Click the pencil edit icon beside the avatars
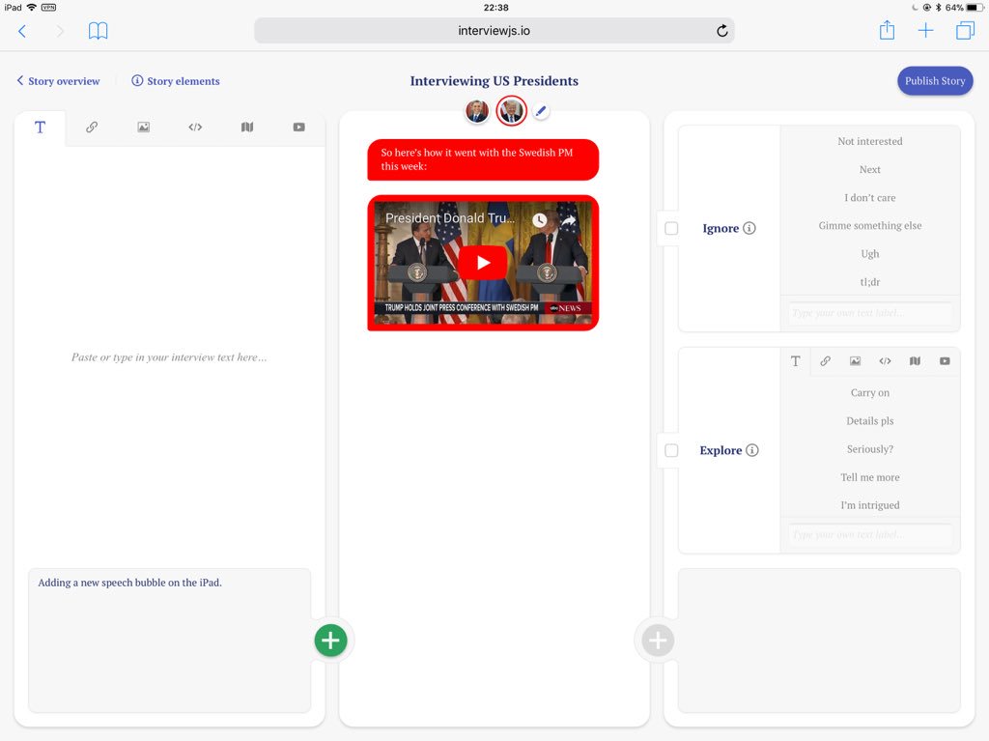Viewport: 989px width, 741px height. (541, 110)
